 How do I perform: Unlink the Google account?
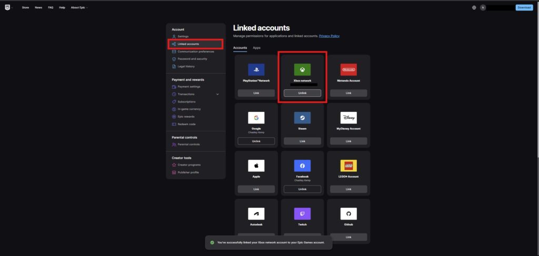coord(256,141)
